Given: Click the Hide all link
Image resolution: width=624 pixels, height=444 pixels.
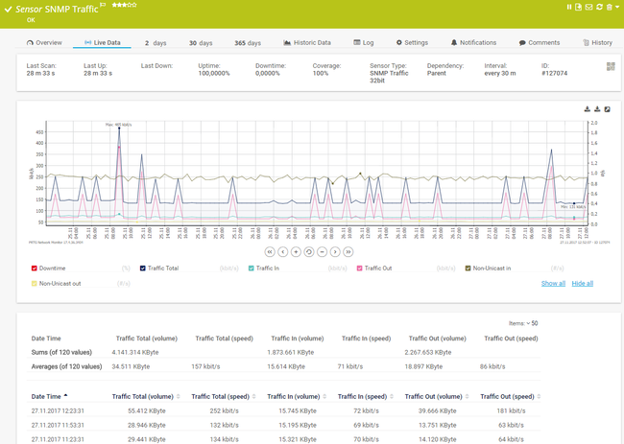Looking at the screenshot, I should (x=583, y=283).
